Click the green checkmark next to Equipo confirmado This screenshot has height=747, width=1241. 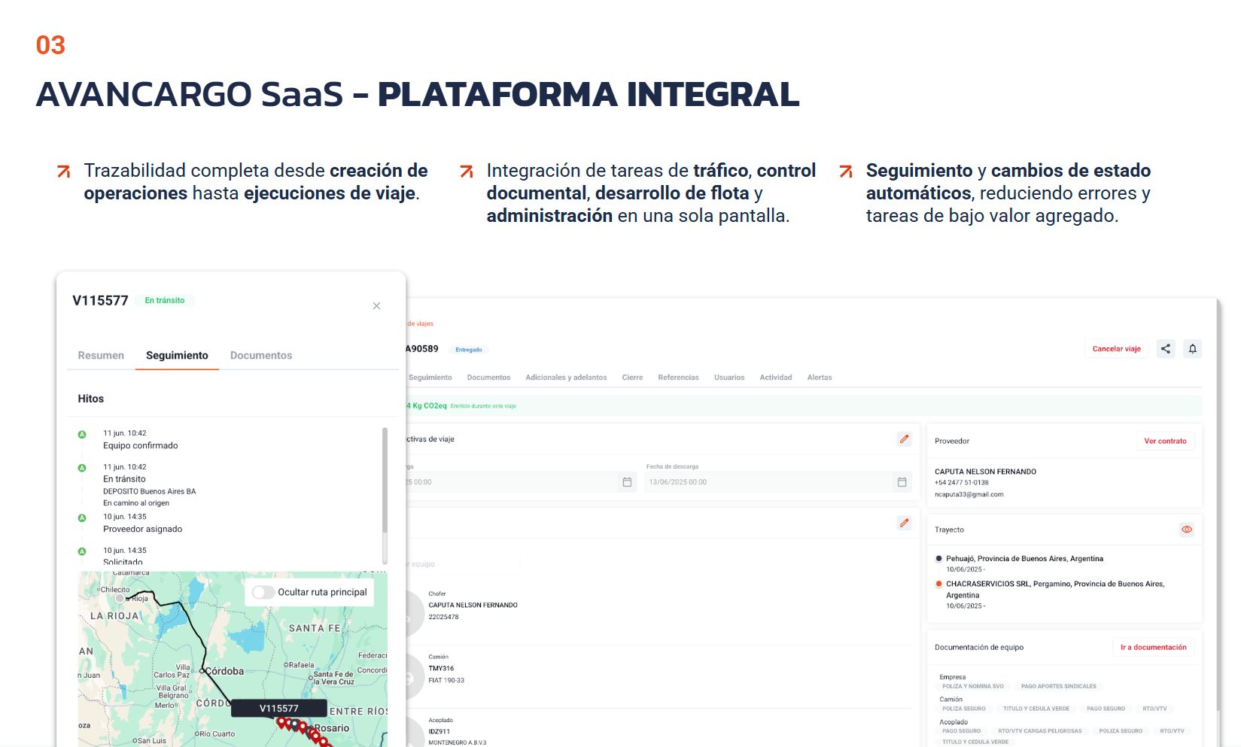coord(83,433)
